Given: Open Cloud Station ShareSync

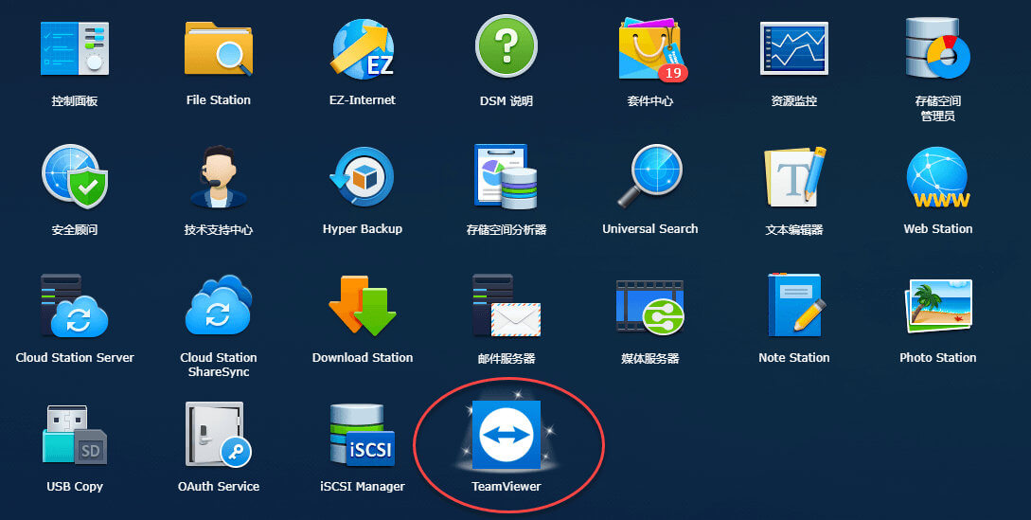Looking at the screenshot, I should (x=219, y=305).
